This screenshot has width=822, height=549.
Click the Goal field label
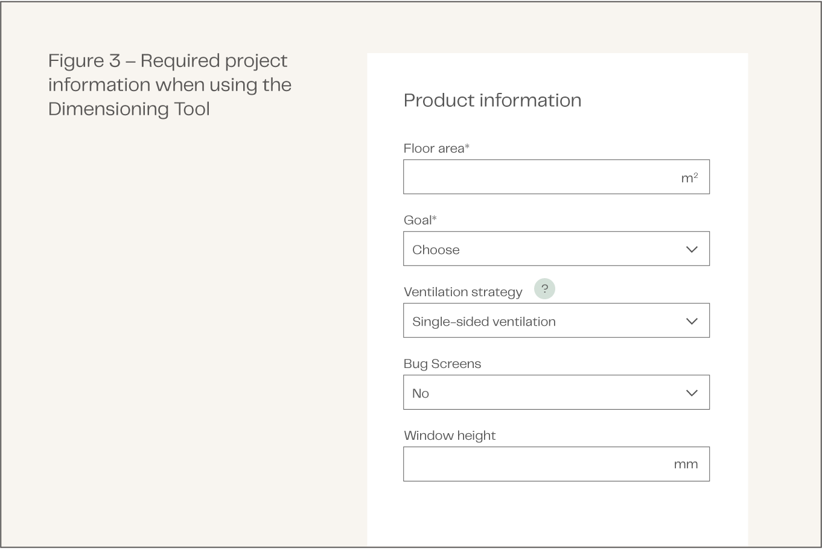pyautogui.click(x=419, y=220)
